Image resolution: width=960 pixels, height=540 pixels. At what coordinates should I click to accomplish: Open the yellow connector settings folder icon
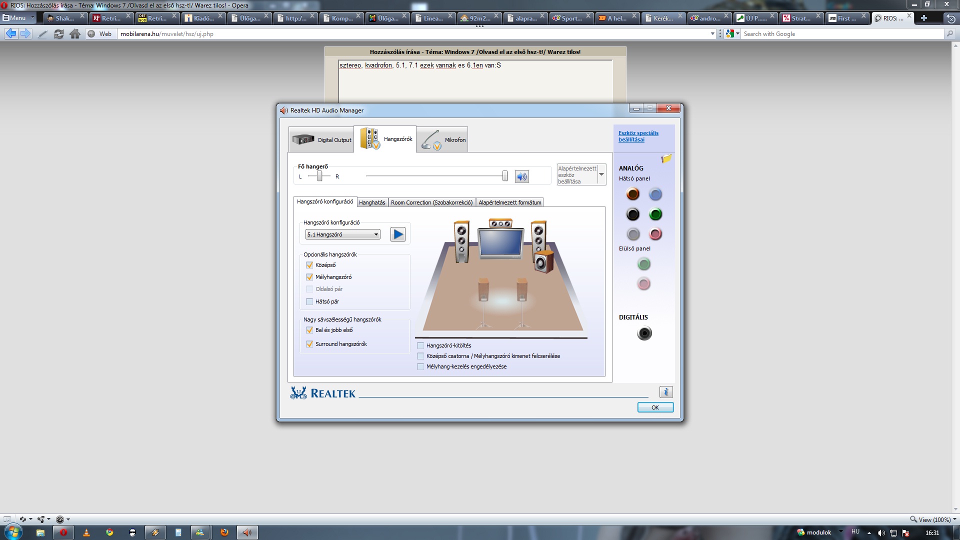pyautogui.click(x=666, y=159)
